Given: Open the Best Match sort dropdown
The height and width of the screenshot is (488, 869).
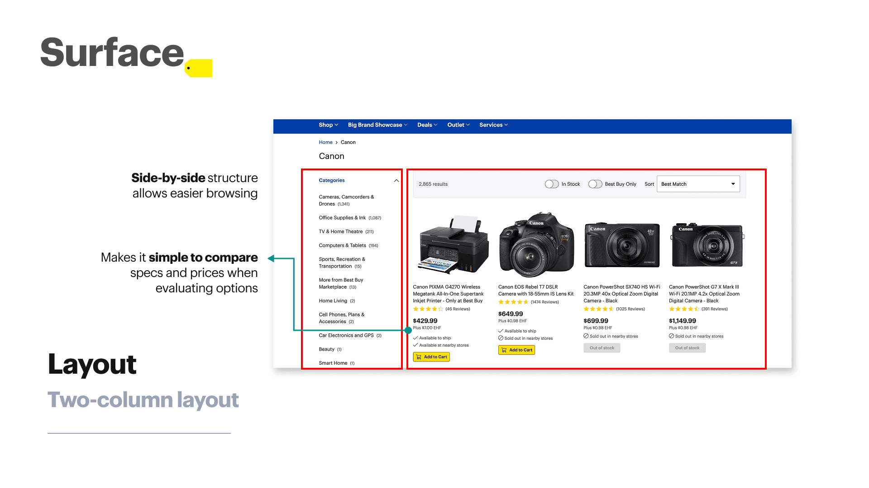Looking at the screenshot, I should coord(698,184).
